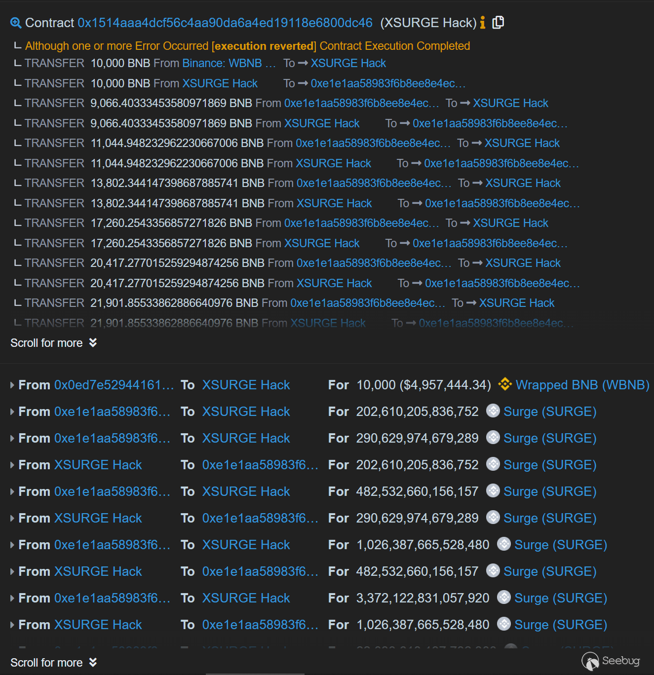
Task: Click the Wrapped BNB token icon
Action: 505,384
